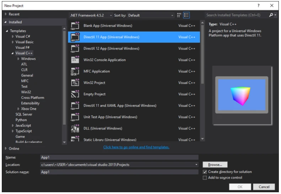Select the Game category
This screenshot has width=281, height=194.
tap(20, 137)
